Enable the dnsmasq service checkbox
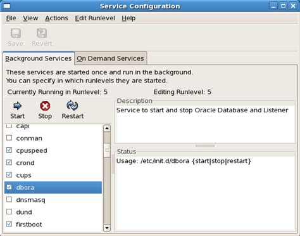Screen dimensions: 300x236 pos(9,199)
